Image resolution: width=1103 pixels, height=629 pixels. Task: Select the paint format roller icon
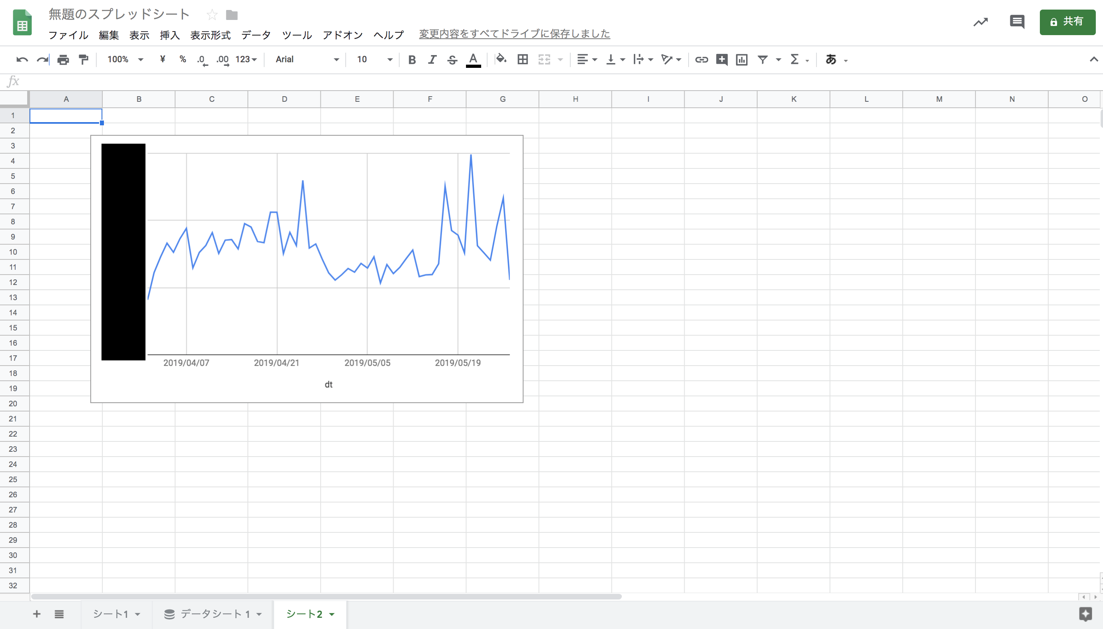tap(84, 59)
